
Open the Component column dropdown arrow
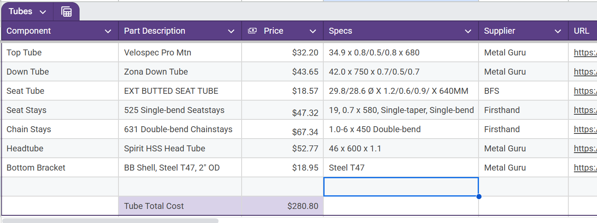[x=108, y=31]
